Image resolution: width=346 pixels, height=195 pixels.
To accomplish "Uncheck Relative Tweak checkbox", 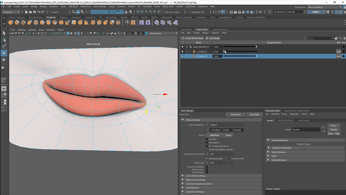I will coord(295,144).
